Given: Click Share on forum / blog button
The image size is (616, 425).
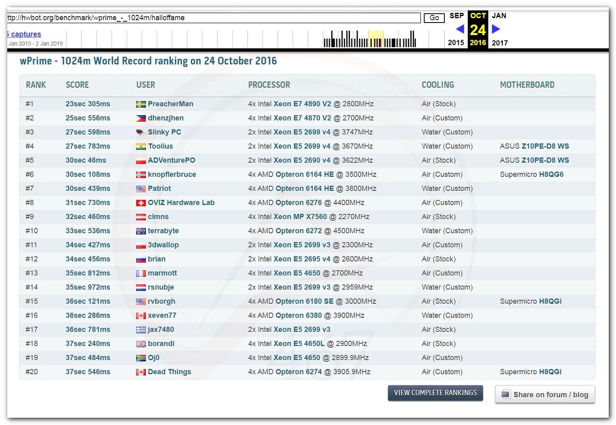Looking at the screenshot, I should 545,394.
